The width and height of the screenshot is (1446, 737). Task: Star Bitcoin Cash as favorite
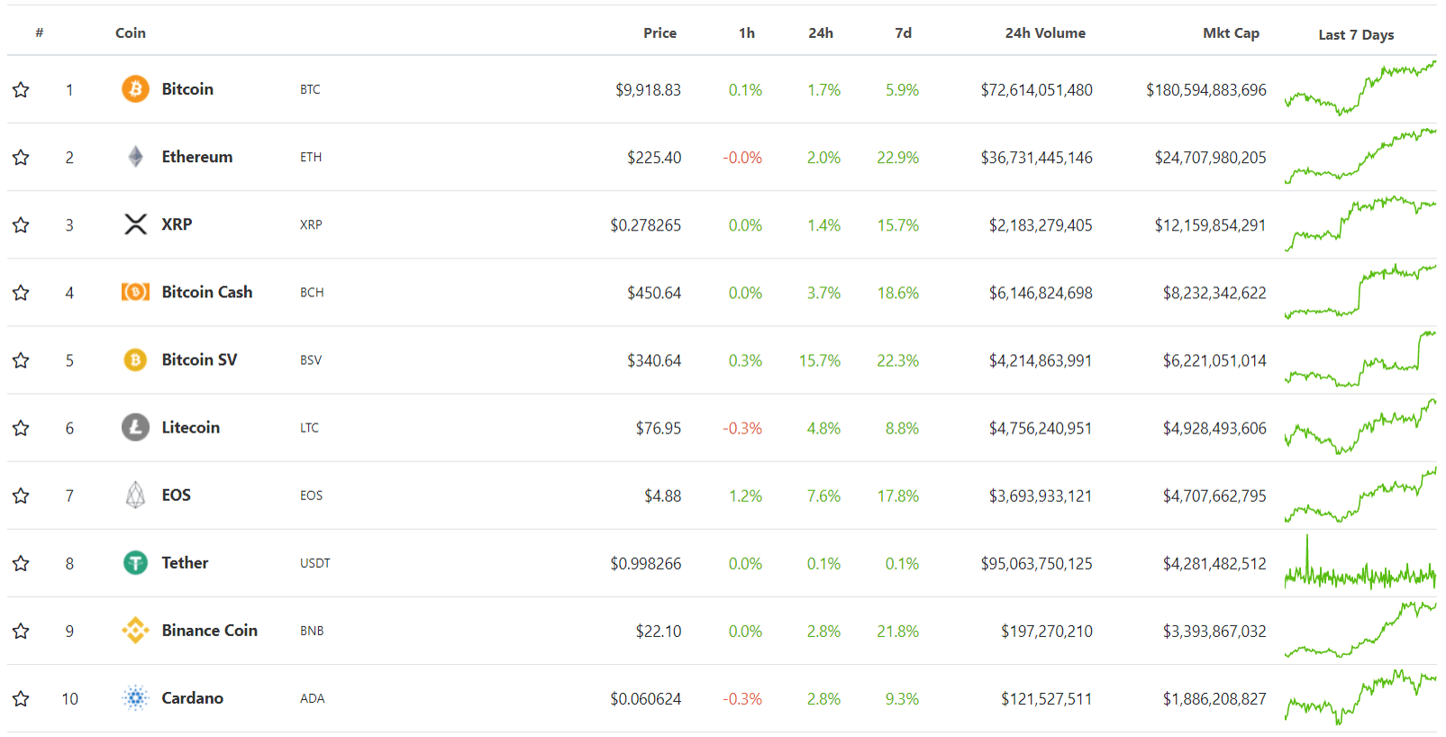click(21, 292)
